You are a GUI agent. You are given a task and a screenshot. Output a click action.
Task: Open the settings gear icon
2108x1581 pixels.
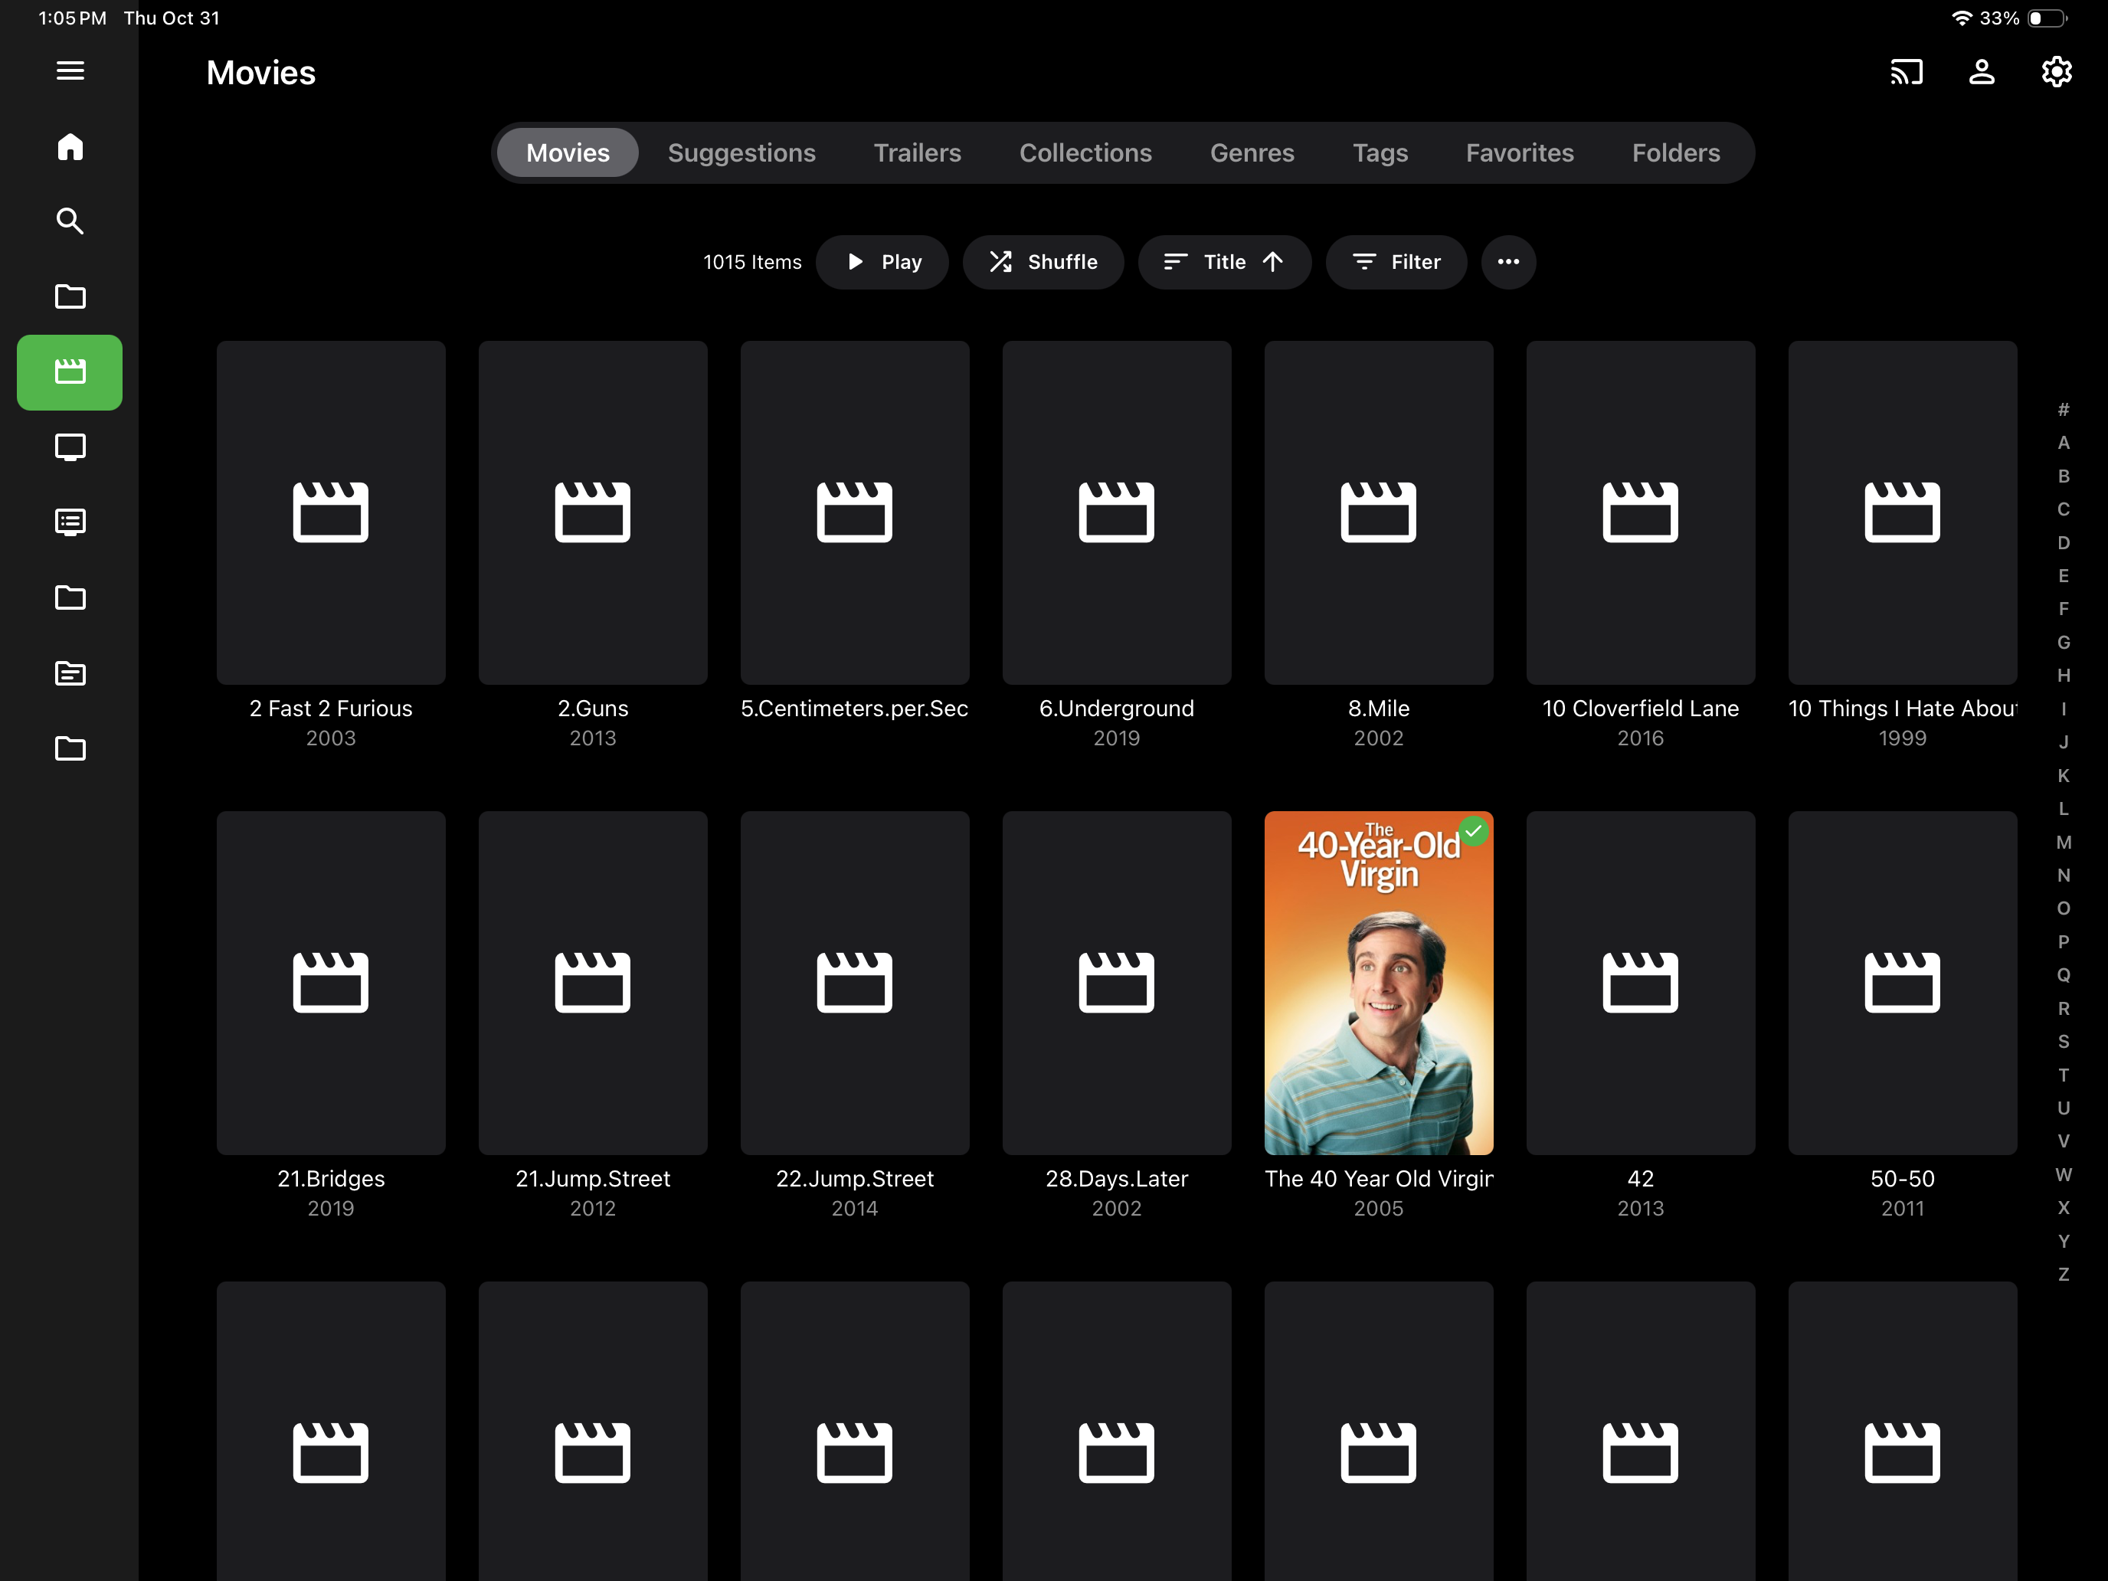[x=2056, y=71]
